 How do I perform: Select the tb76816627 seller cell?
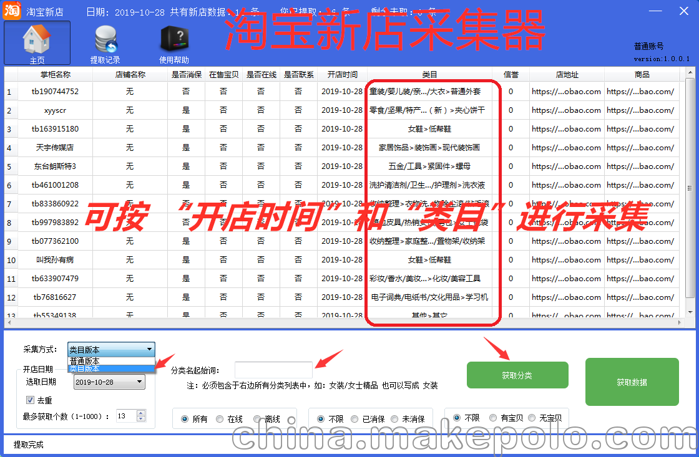coord(56,297)
